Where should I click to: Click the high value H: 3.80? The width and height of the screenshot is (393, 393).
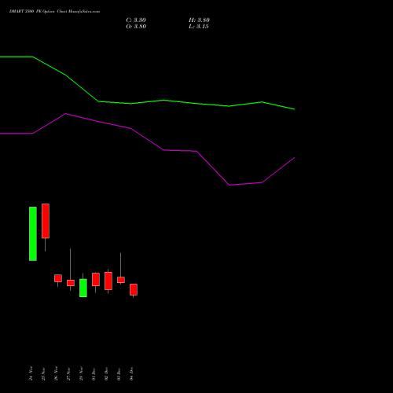[x=199, y=20]
